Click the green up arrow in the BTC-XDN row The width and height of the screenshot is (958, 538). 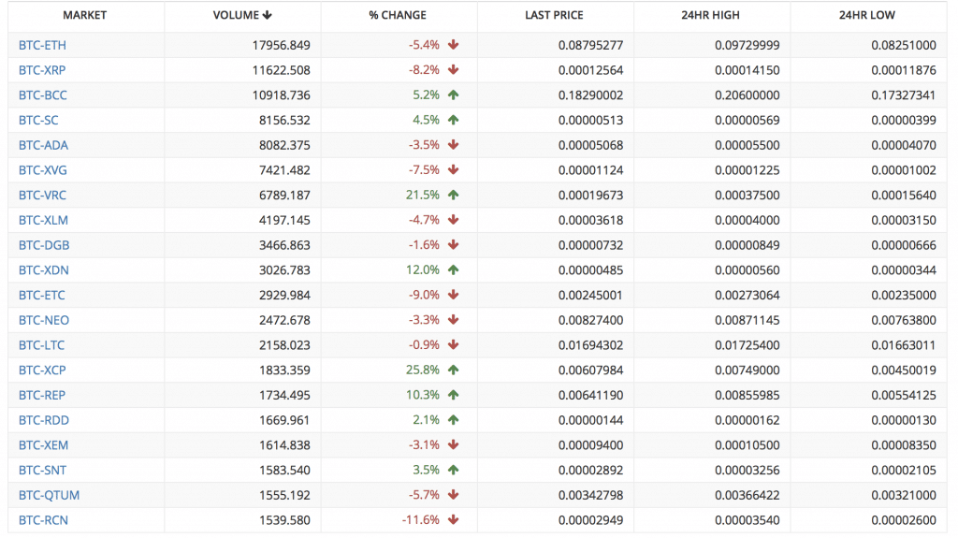[454, 270]
